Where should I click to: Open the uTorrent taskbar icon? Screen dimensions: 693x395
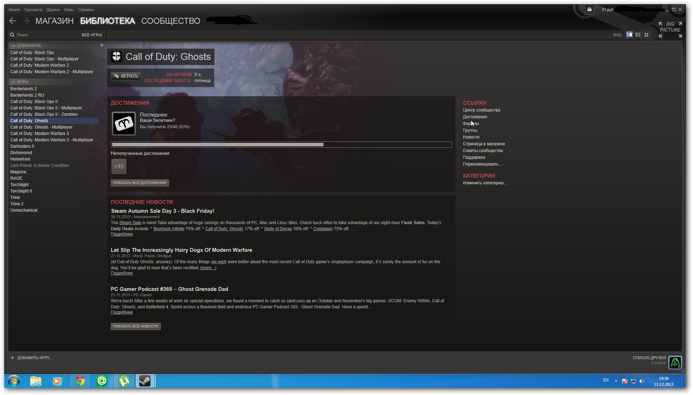point(124,381)
